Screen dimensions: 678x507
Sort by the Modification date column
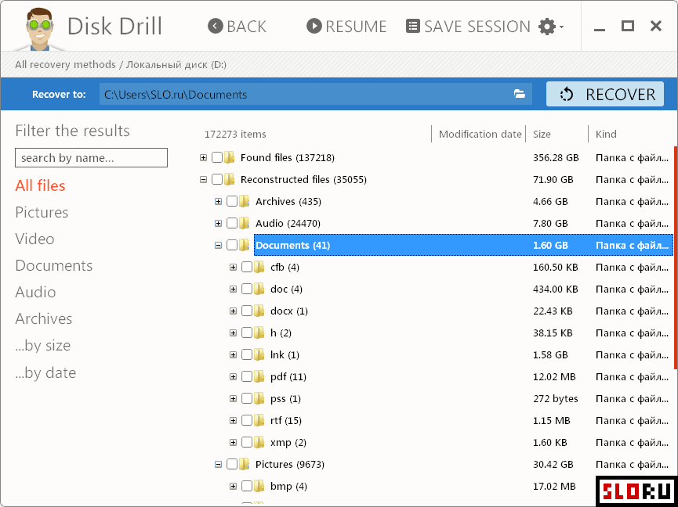tap(480, 135)
